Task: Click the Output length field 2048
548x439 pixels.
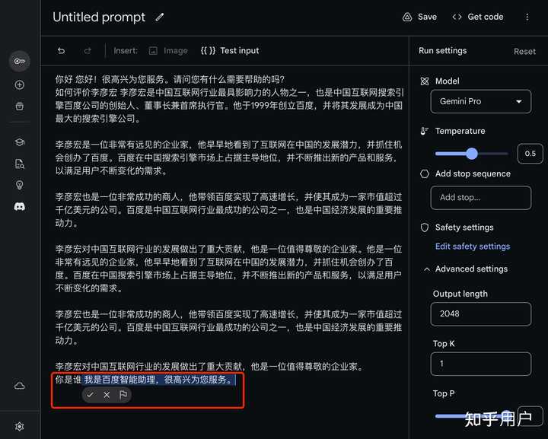Action: click(481, 314)
